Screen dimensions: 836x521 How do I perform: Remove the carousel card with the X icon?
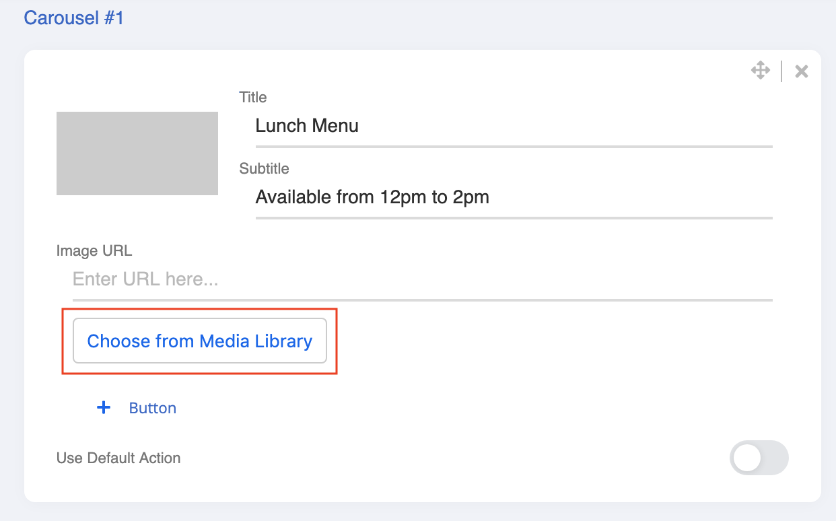click(x=801, y=71)
